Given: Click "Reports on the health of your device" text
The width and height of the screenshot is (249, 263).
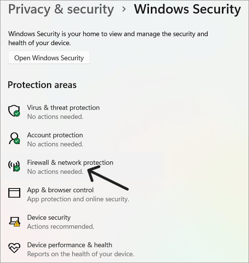Looking at the screenshot, I should pos(81,254).
